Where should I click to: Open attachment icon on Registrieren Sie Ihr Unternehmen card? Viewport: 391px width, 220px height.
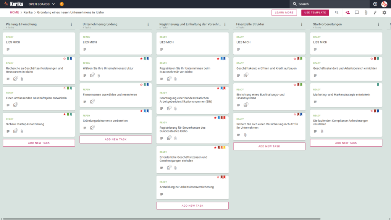coord(176,79)
